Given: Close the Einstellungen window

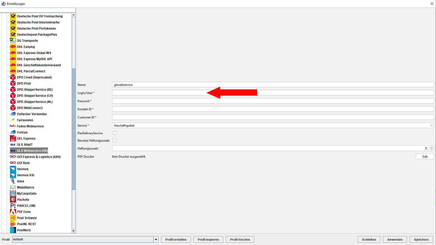Looking at the screenshot, I should pos(432,4).
